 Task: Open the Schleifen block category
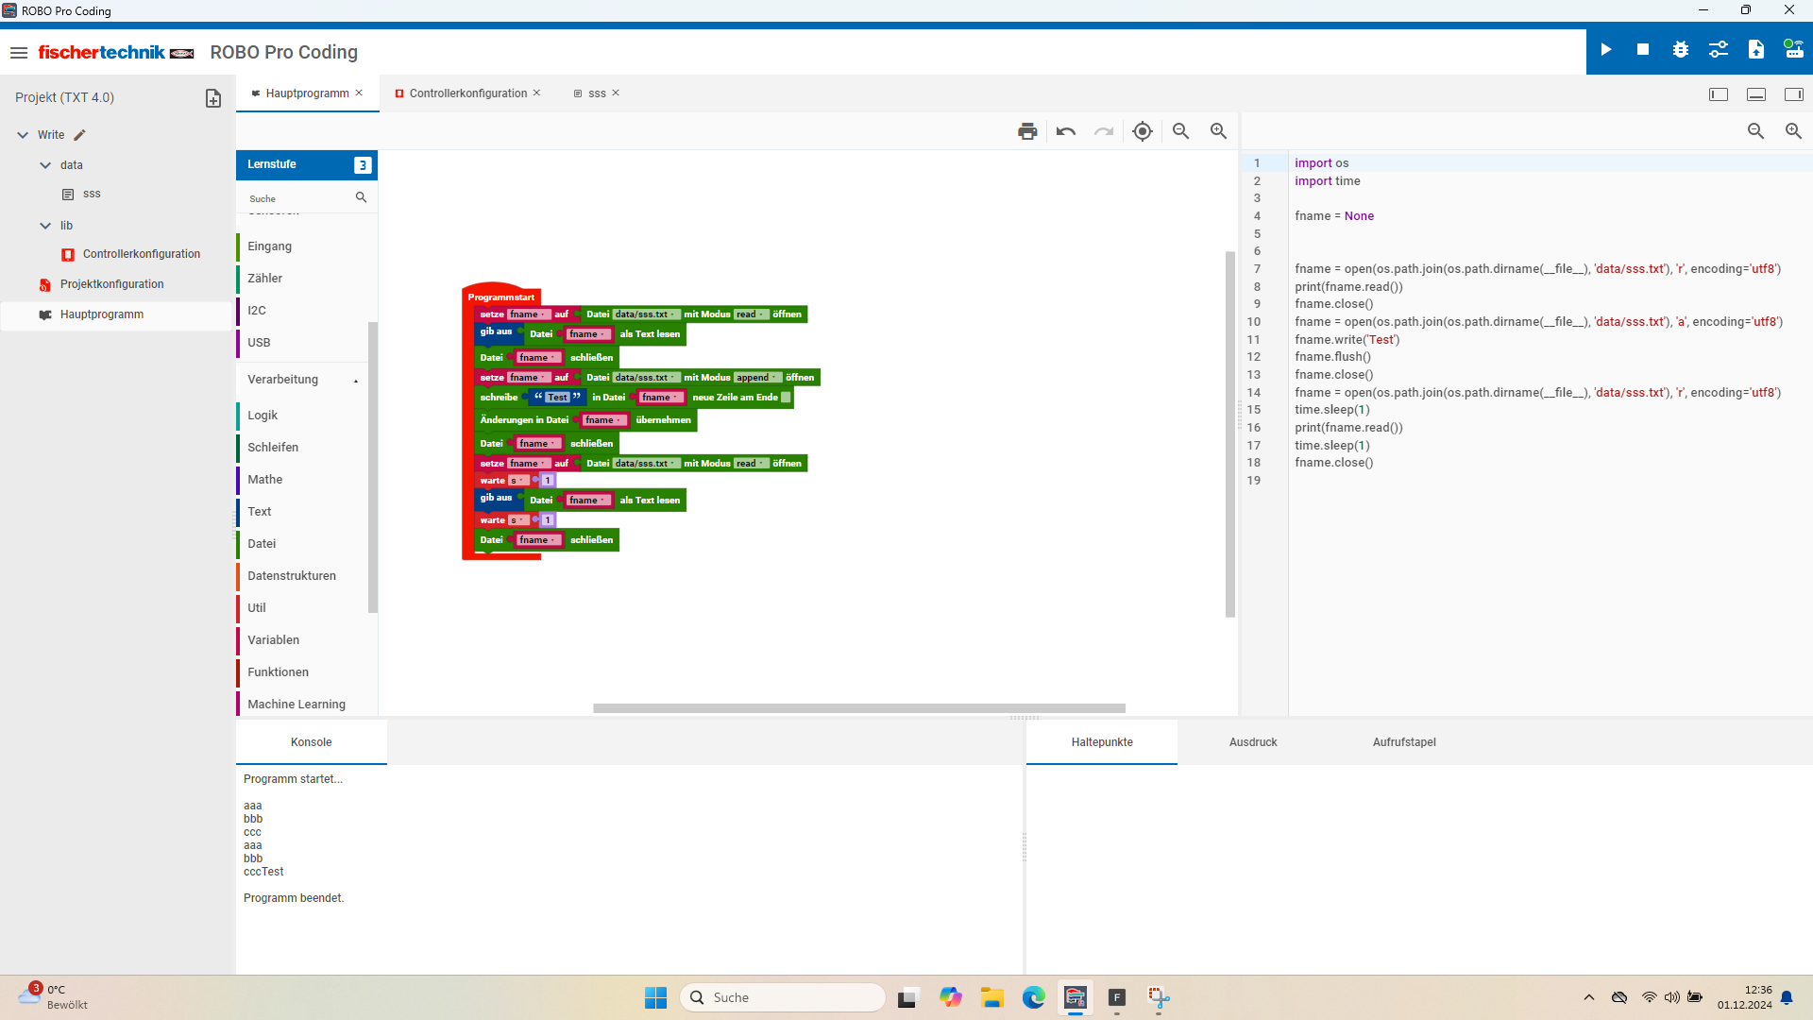[x=302, y=448]
